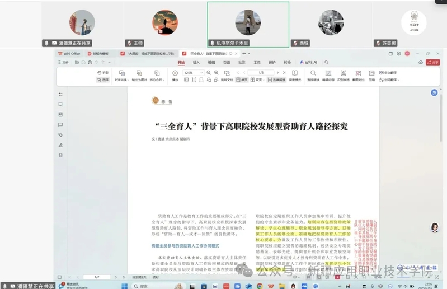Toggle continuous reading mode

click(x=276, y=80)
